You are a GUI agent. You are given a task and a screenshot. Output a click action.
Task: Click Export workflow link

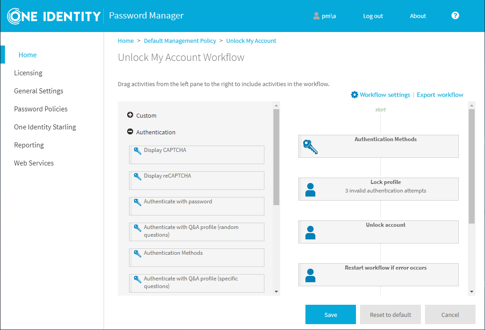click(x=440, y=95)
